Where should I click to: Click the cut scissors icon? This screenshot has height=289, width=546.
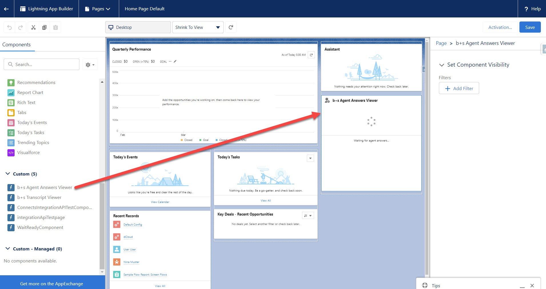[x=33, y=27]
